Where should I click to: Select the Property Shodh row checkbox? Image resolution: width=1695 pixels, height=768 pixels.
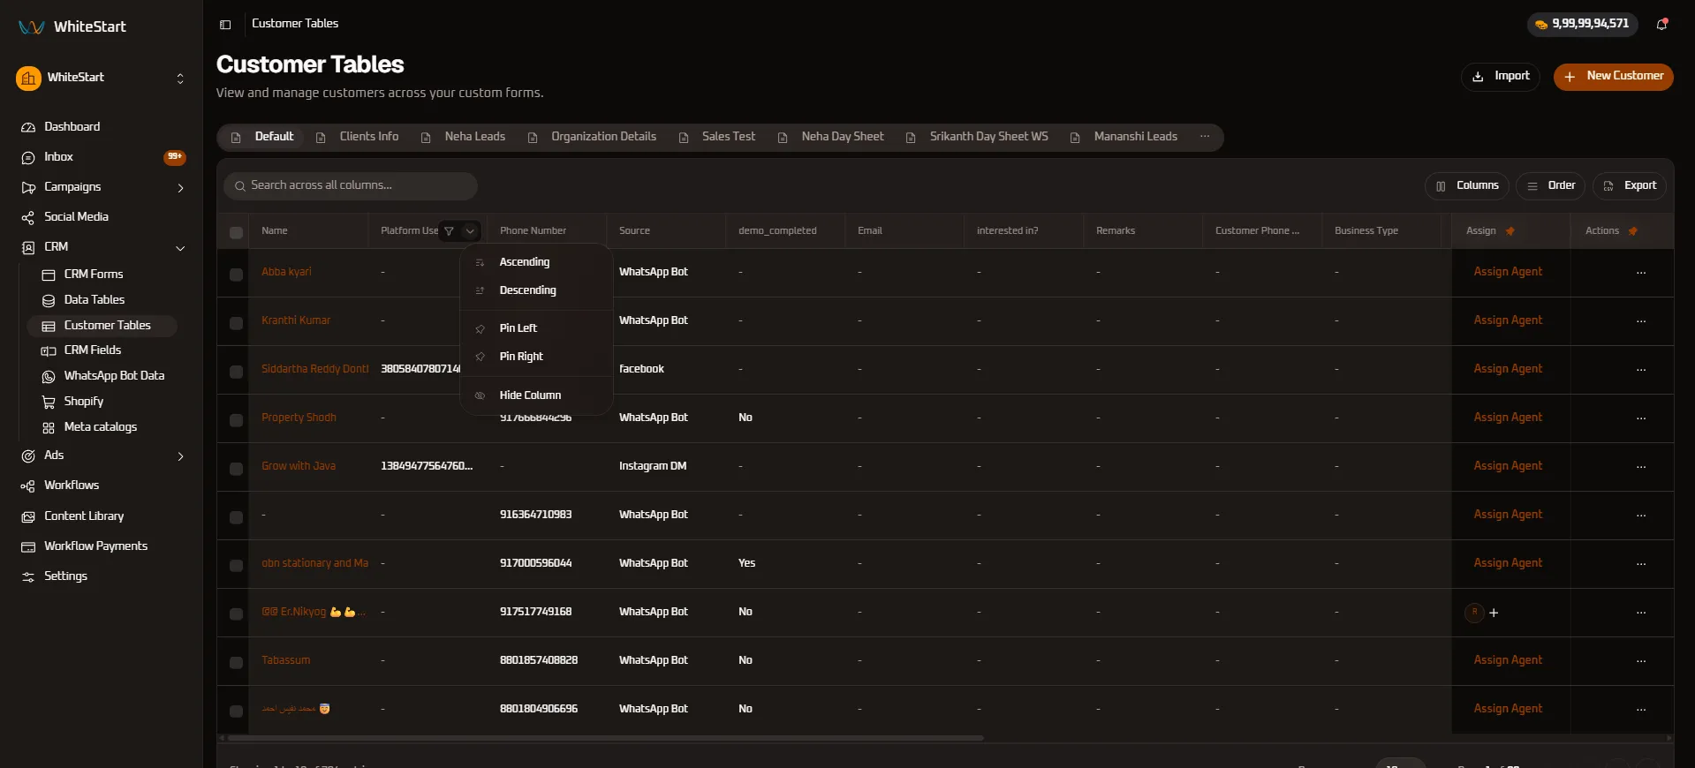236,419
